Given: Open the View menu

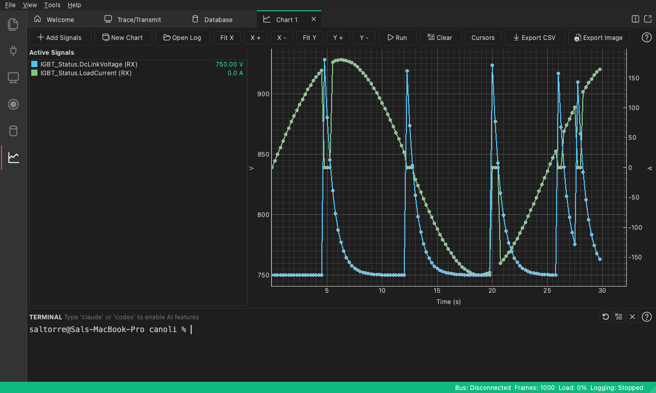Looking at the screenshot, I should (x=30, y=5).
